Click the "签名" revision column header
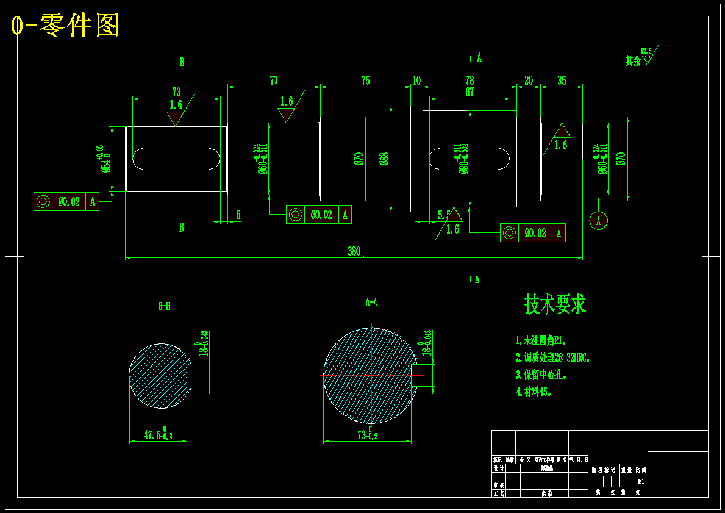Image resolution: width=725 pixels, height=513 pixels. (x=562, y=460)
